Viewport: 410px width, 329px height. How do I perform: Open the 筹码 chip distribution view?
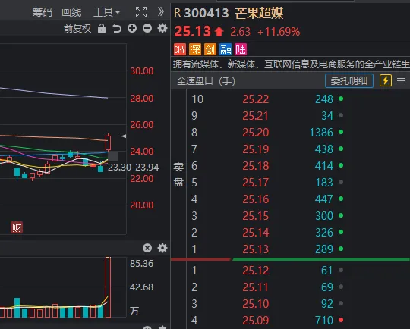coord(42,12)
